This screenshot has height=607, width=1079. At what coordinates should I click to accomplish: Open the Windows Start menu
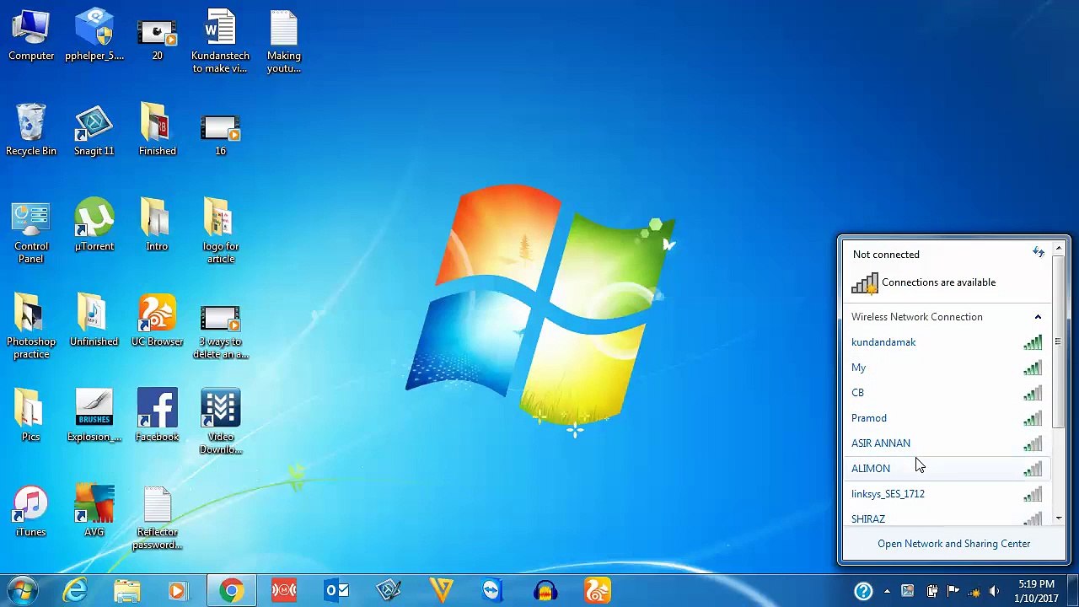[23, 590]
